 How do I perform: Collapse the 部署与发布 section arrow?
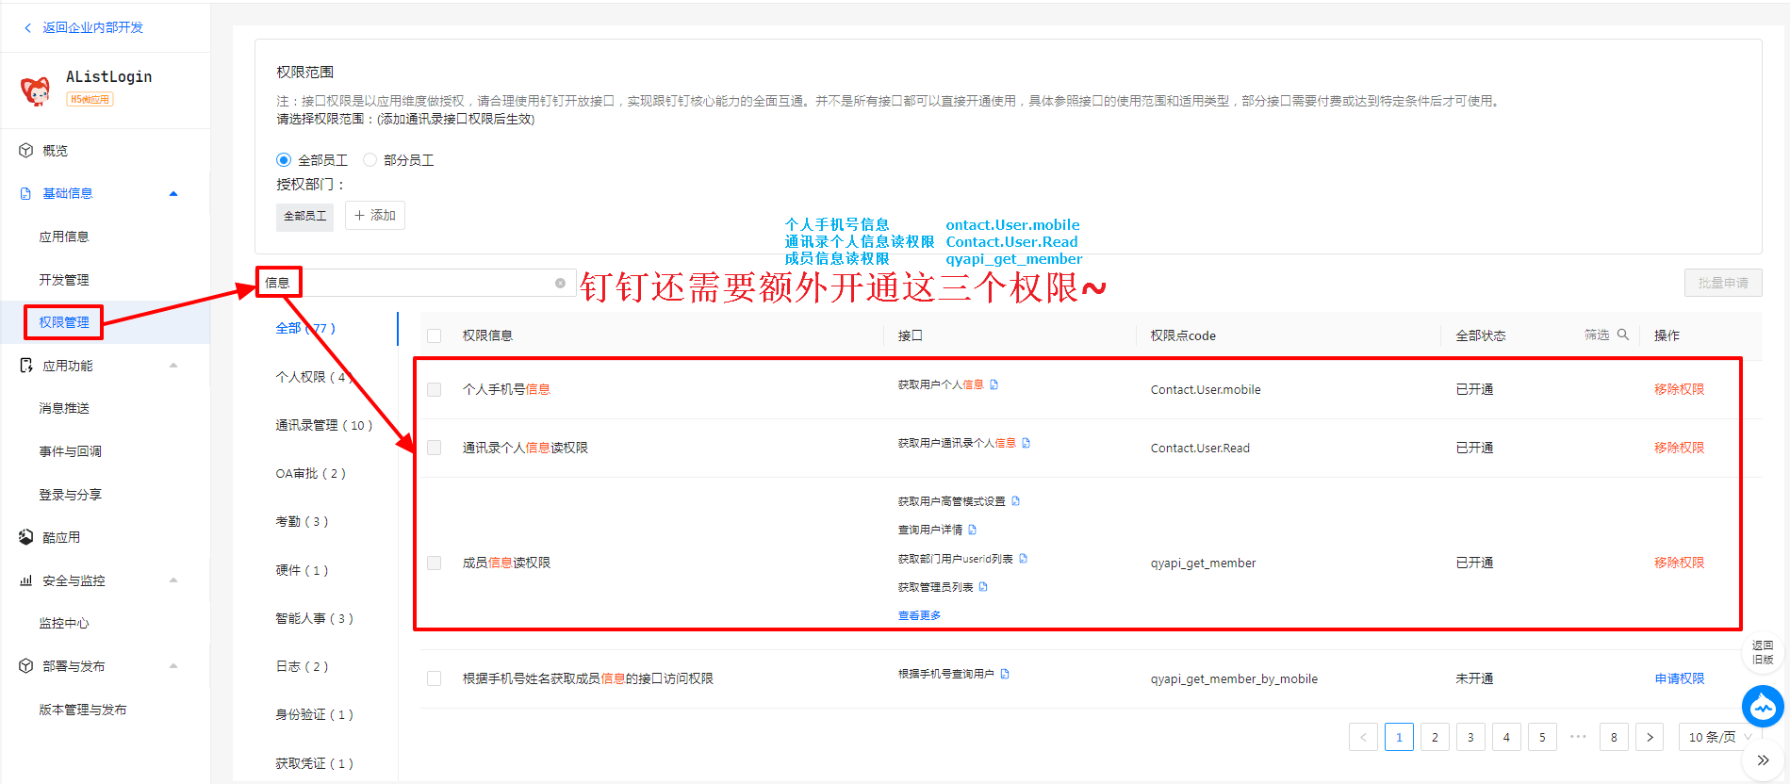coord(173,666)
